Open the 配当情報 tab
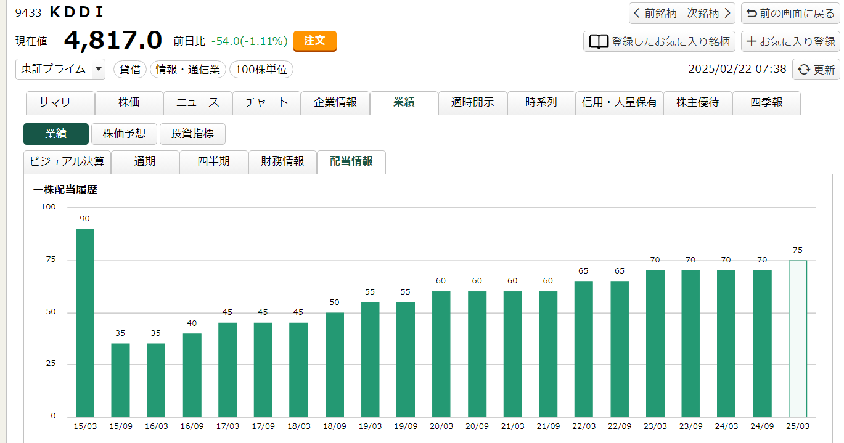 (x=351, y=162)
